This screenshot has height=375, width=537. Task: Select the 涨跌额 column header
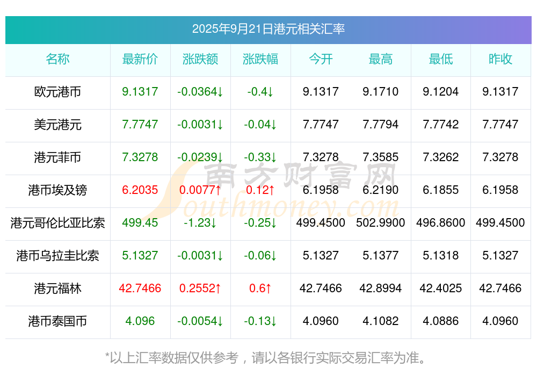200,59
